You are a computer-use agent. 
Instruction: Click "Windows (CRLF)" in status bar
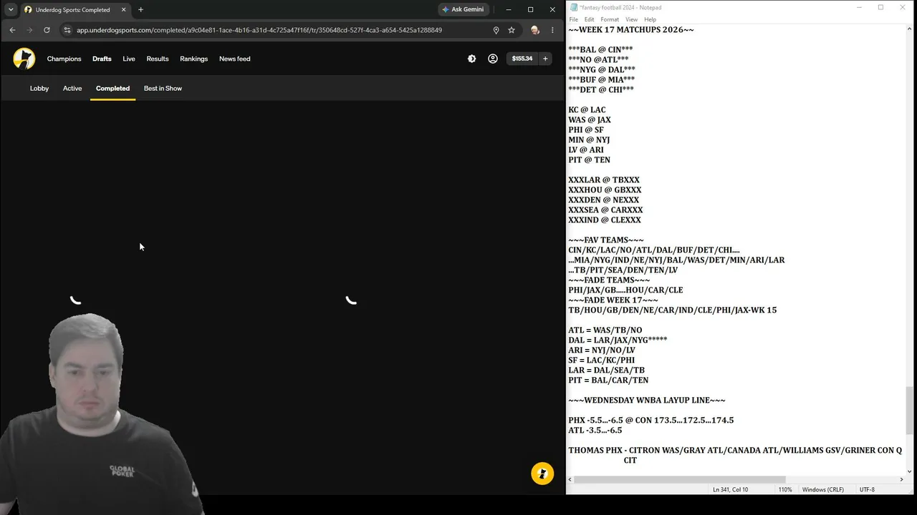click(822, 489)
